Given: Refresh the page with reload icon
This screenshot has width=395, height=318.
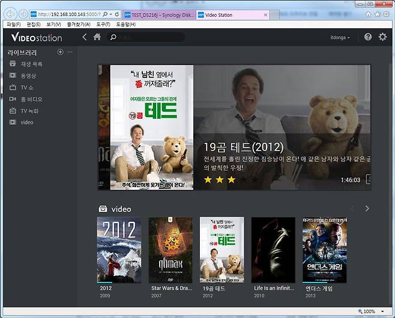Looking at the screenshot, I should tap(117, 14).
